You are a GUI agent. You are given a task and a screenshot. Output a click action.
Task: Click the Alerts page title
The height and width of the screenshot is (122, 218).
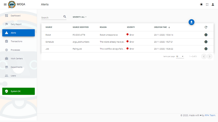click(45, 4)
